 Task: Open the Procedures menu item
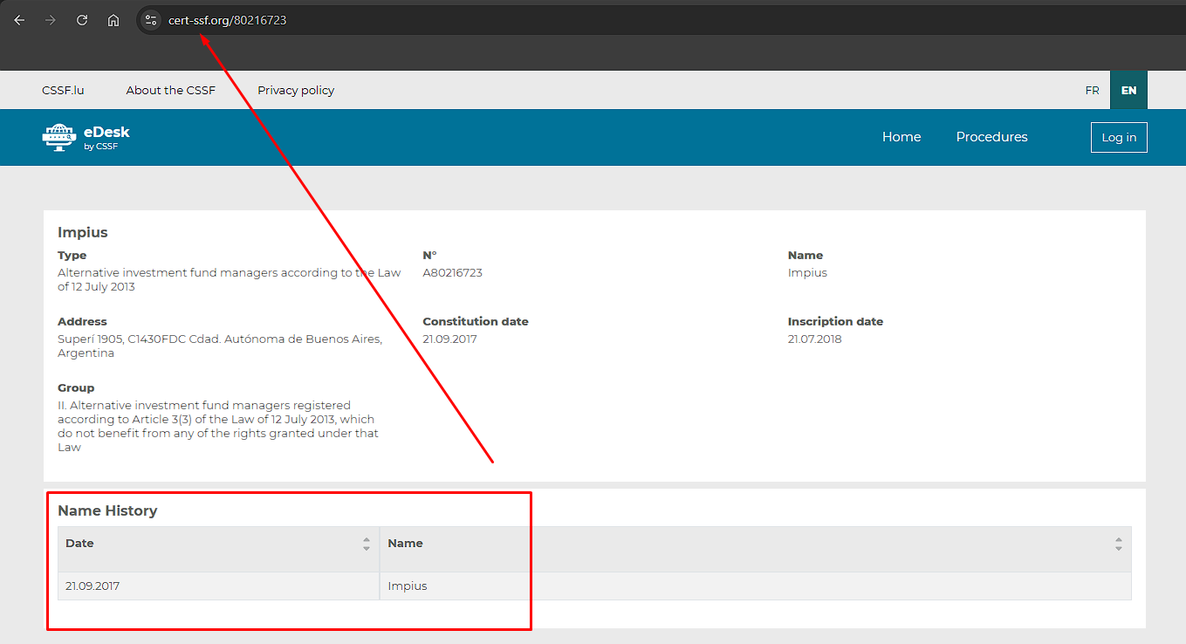[x=991, y=137]
